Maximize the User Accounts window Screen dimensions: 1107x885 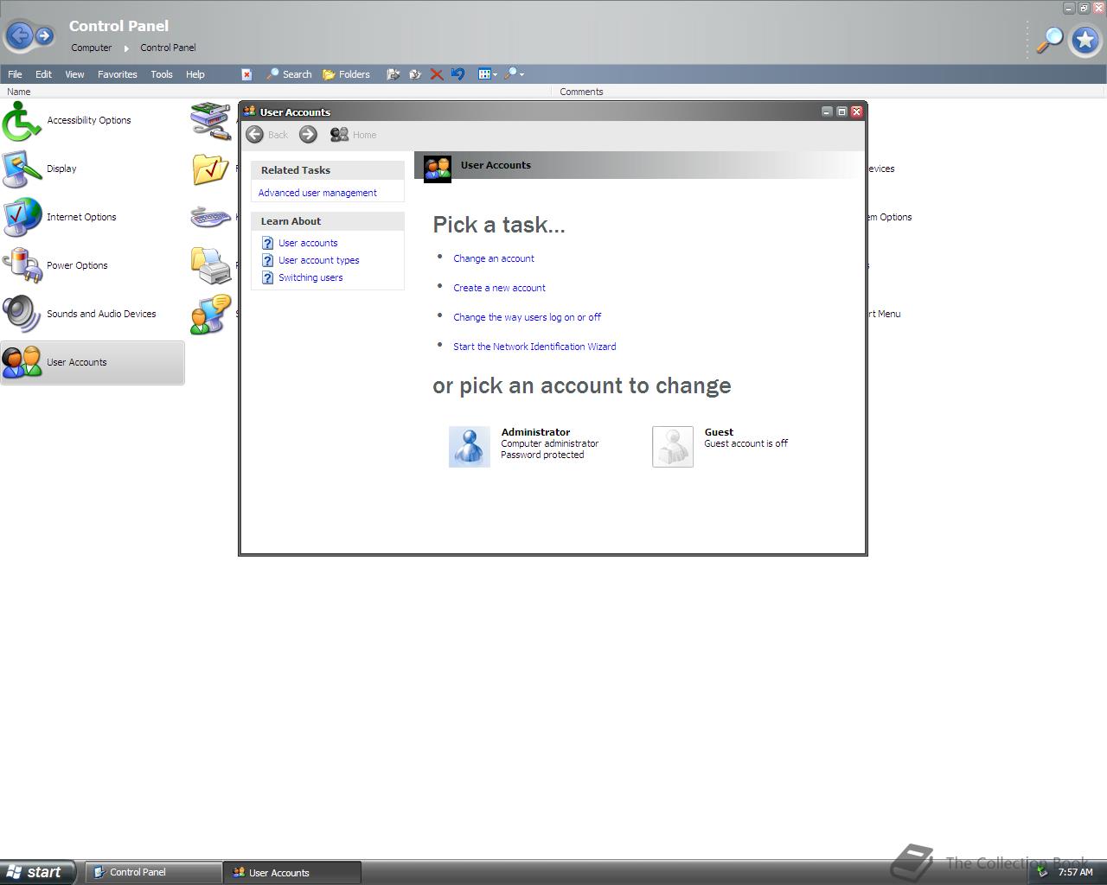[x=841, y=111]
